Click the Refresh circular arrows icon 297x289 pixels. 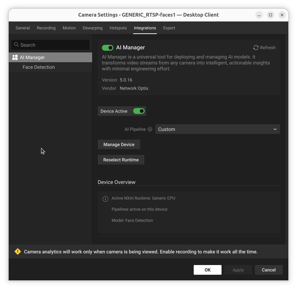[256, 48]
